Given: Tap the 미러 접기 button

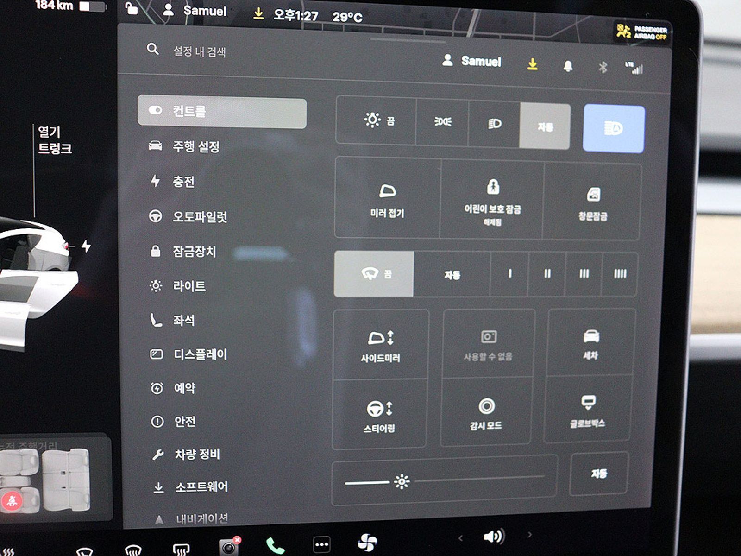Looking at the screenshot, I should pyautogui.click(x=387, y=198).
